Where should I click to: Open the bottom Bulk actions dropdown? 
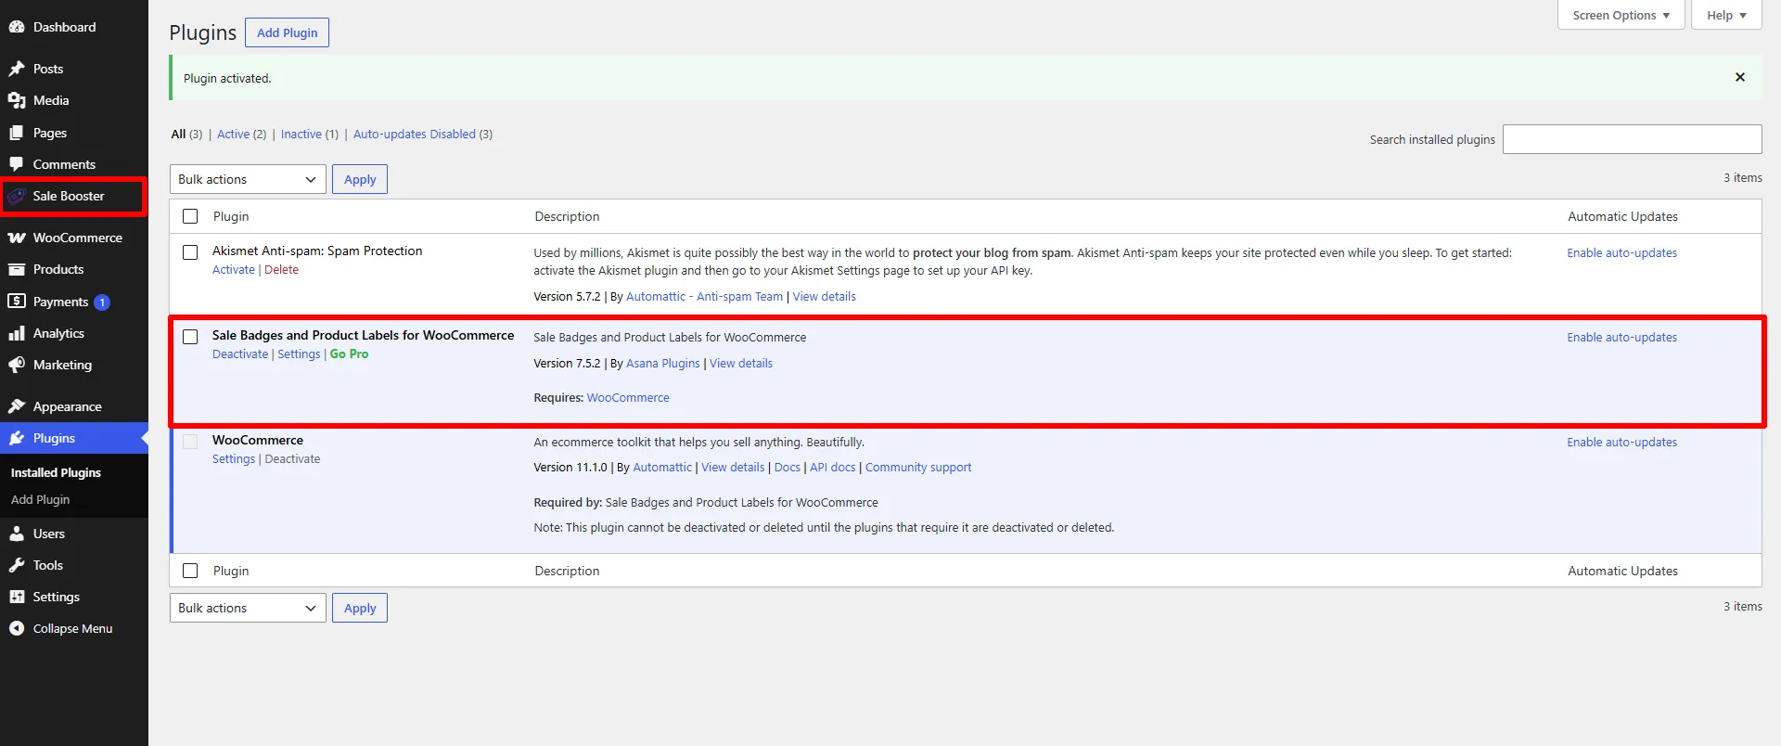click(x=248, y=608)
